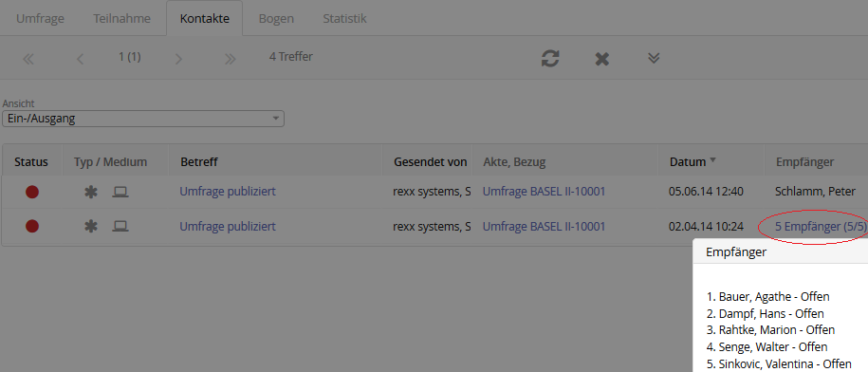The width and height of the screenshot is (868, 372).
Task: Sort by Datum column header arrow
Action: pos(713,160)
